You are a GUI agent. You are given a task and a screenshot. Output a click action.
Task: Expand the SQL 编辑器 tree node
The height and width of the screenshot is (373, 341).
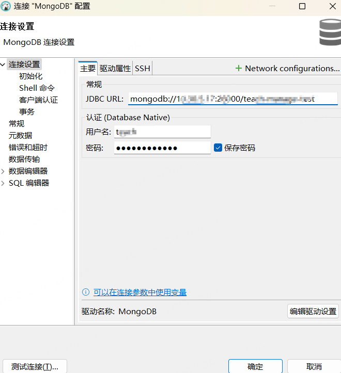[x=3, y=183]
